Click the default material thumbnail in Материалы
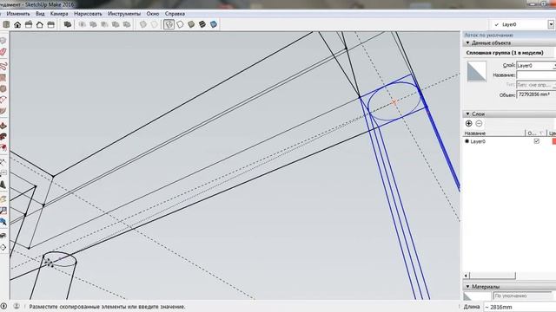The height and width of the screenshot is (312, 556). pos(477,296)
